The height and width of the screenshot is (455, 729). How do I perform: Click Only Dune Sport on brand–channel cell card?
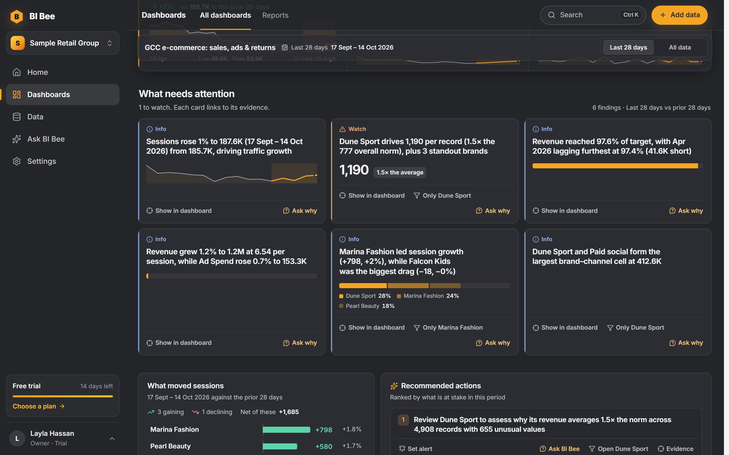pyautogui.click(x=635, y=327)
